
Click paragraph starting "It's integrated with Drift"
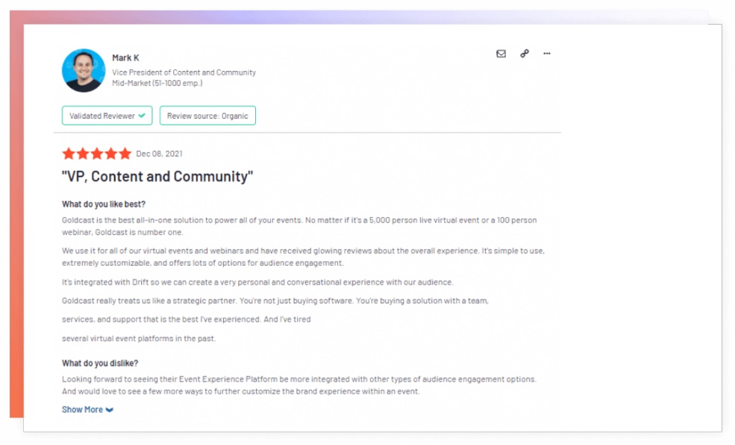[x=257, y=281]
